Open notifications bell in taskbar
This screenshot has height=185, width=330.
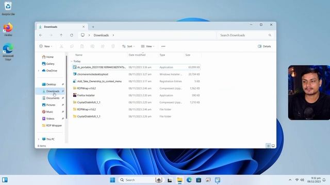point(324,180)
